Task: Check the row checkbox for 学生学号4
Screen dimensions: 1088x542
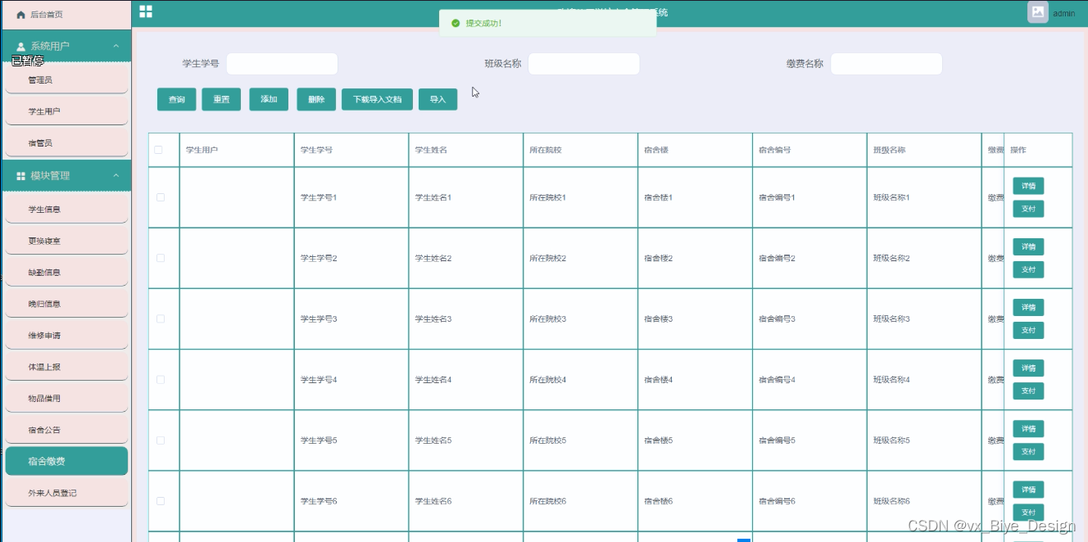Action: (x=161, y=379)
